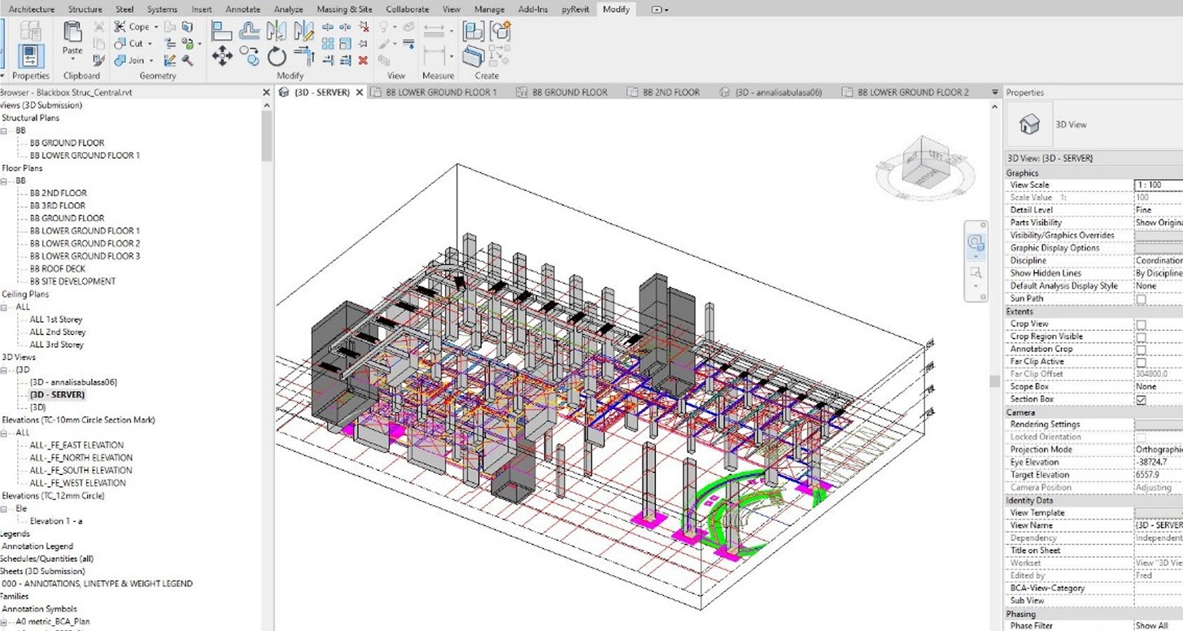Open the Cope dropdown arrow

(x=156, y=27)
